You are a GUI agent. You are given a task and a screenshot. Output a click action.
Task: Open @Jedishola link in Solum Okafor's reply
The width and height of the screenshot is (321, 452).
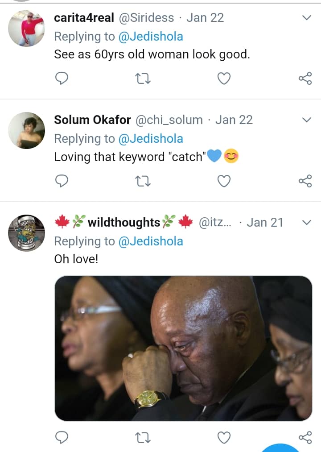(x=151, y=139)
